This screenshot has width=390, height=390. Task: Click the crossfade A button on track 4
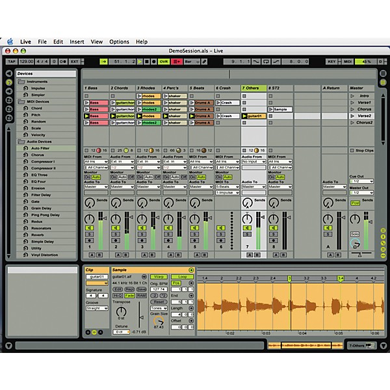click(x=170, y=255)
